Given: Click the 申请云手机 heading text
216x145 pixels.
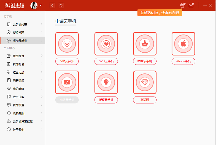Looking at the screenshot, I should point(66,21).
